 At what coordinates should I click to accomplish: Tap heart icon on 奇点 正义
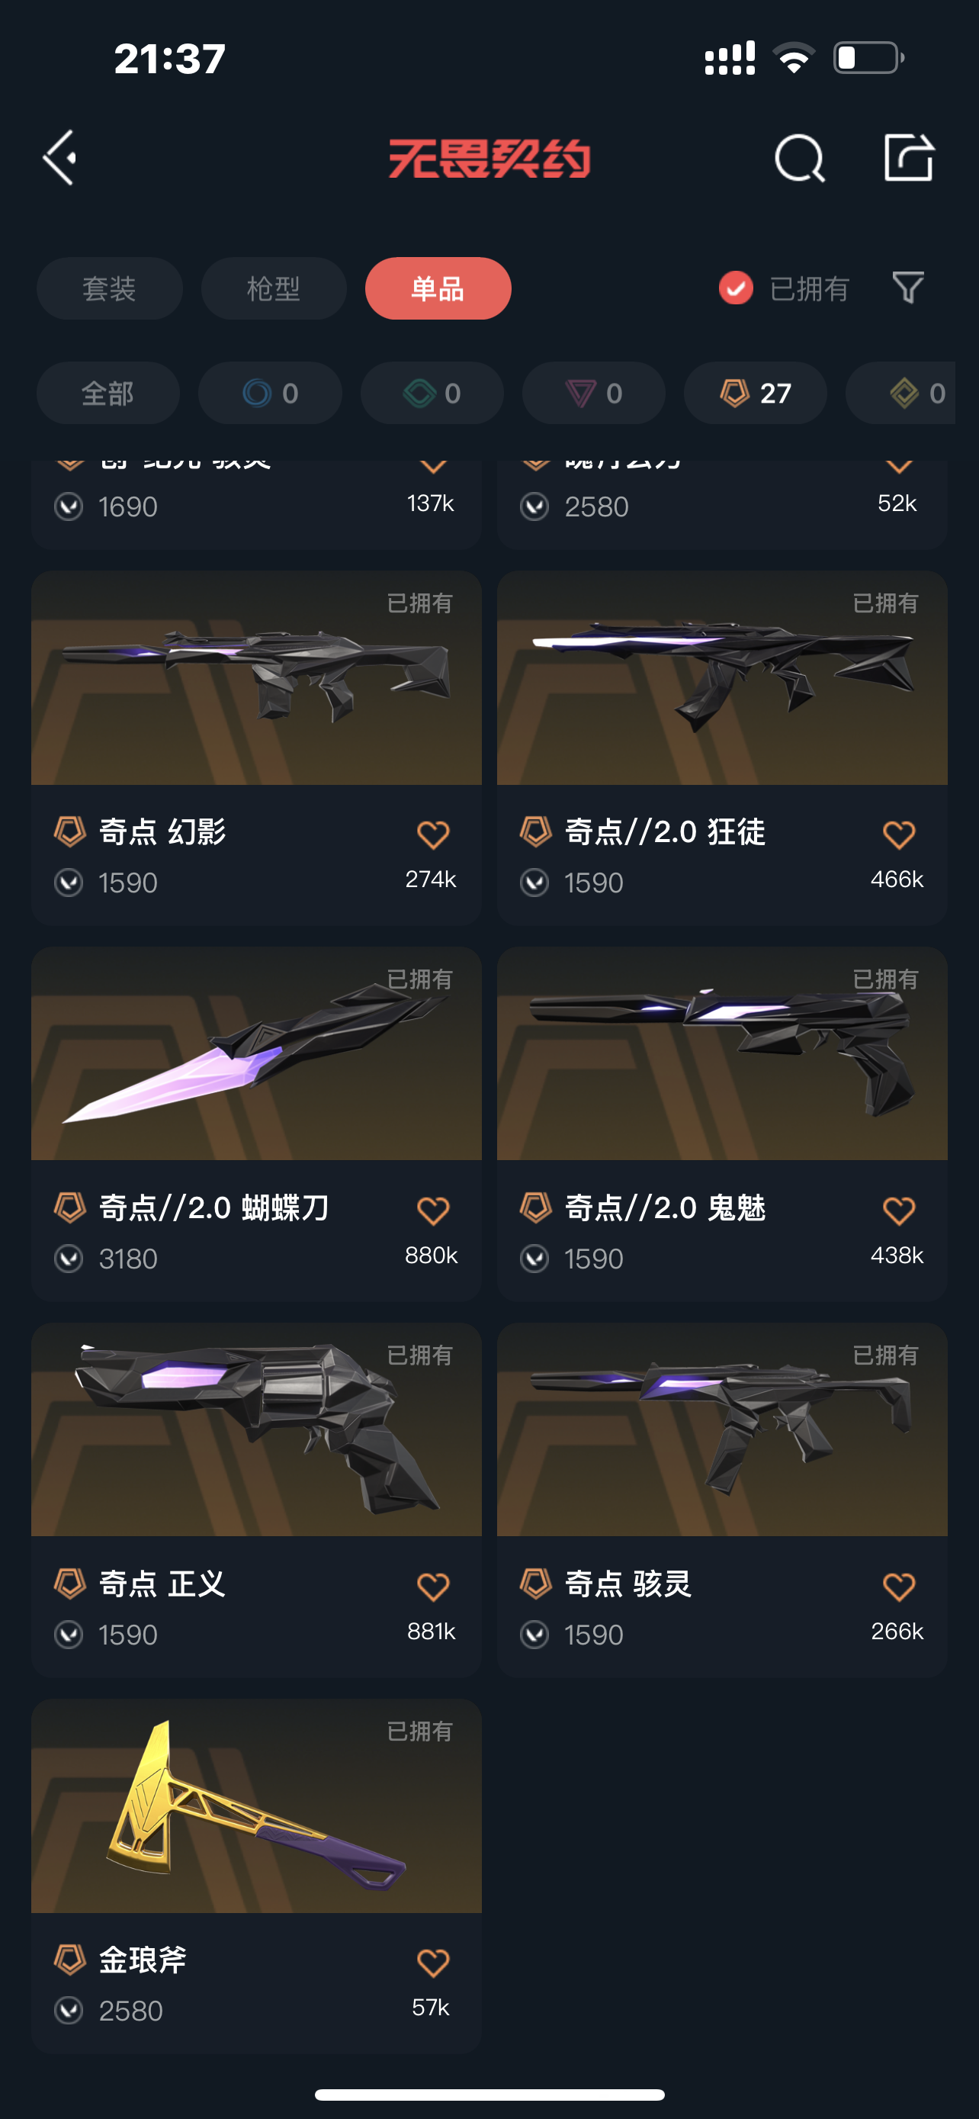[x=432, y=1587]
